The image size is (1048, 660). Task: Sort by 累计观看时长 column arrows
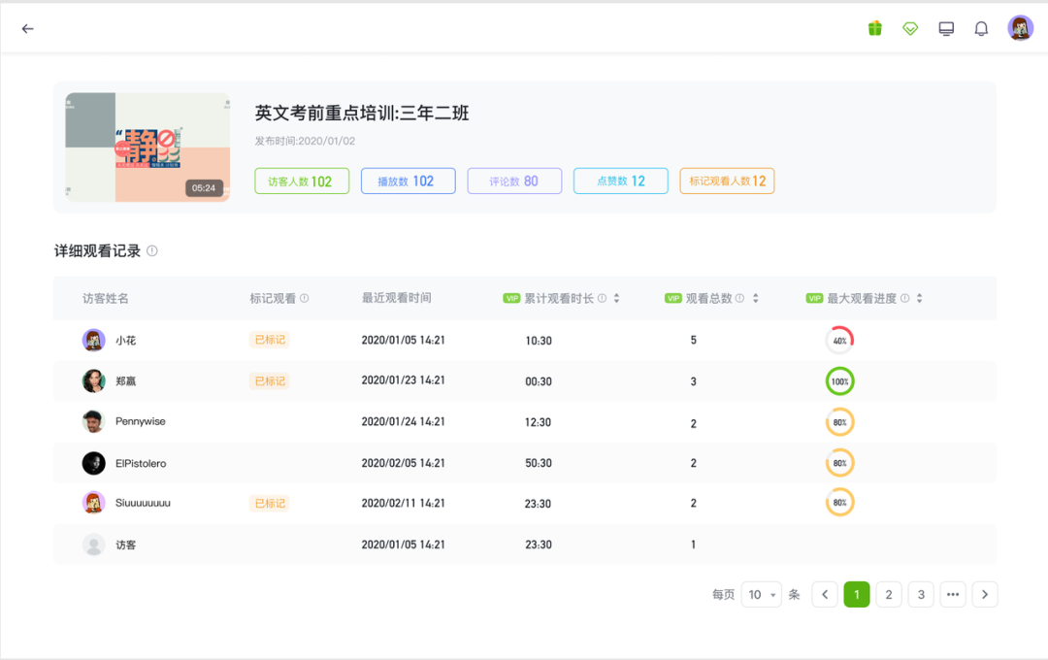pyautogui.click(x=616, y=299)
